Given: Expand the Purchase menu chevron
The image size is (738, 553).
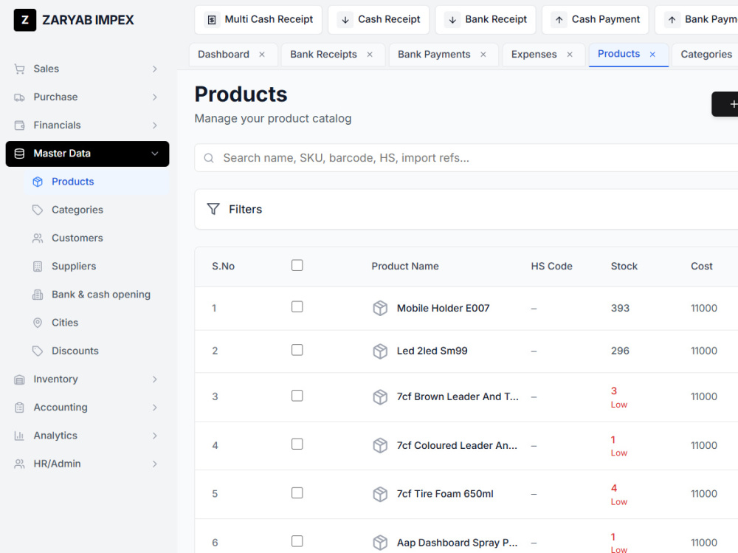Looking at the screenshot, I should [155, 97].
